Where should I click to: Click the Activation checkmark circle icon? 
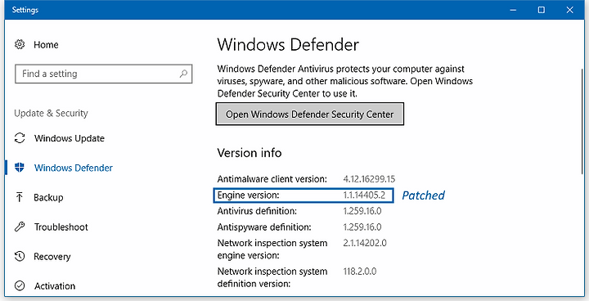pyautogui.click(x=20, y=286)
